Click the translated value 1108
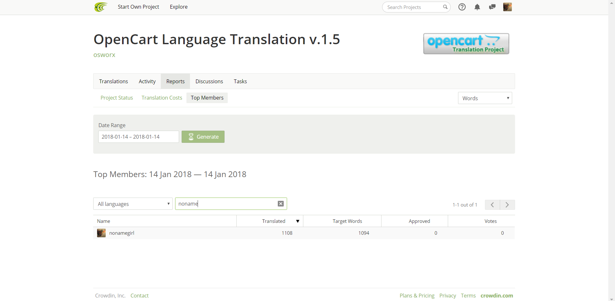Viewport: 615px width, 301px height. [x=287, y=233]
